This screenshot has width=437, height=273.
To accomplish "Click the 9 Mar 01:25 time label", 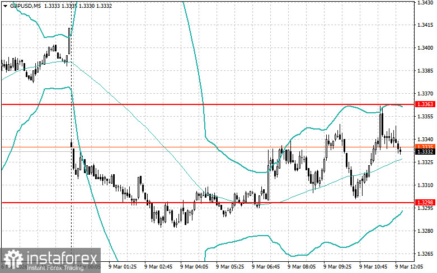I will click(123, 267).
